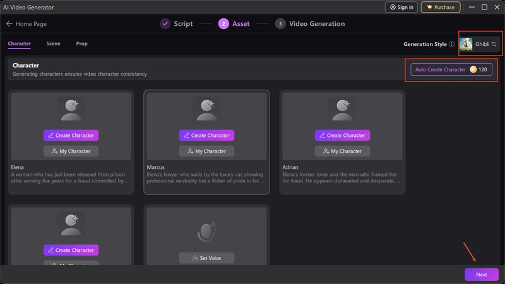Jump to the Video Generation step
The height and width of the screenshot is (284, 505).
coord(317,24)
